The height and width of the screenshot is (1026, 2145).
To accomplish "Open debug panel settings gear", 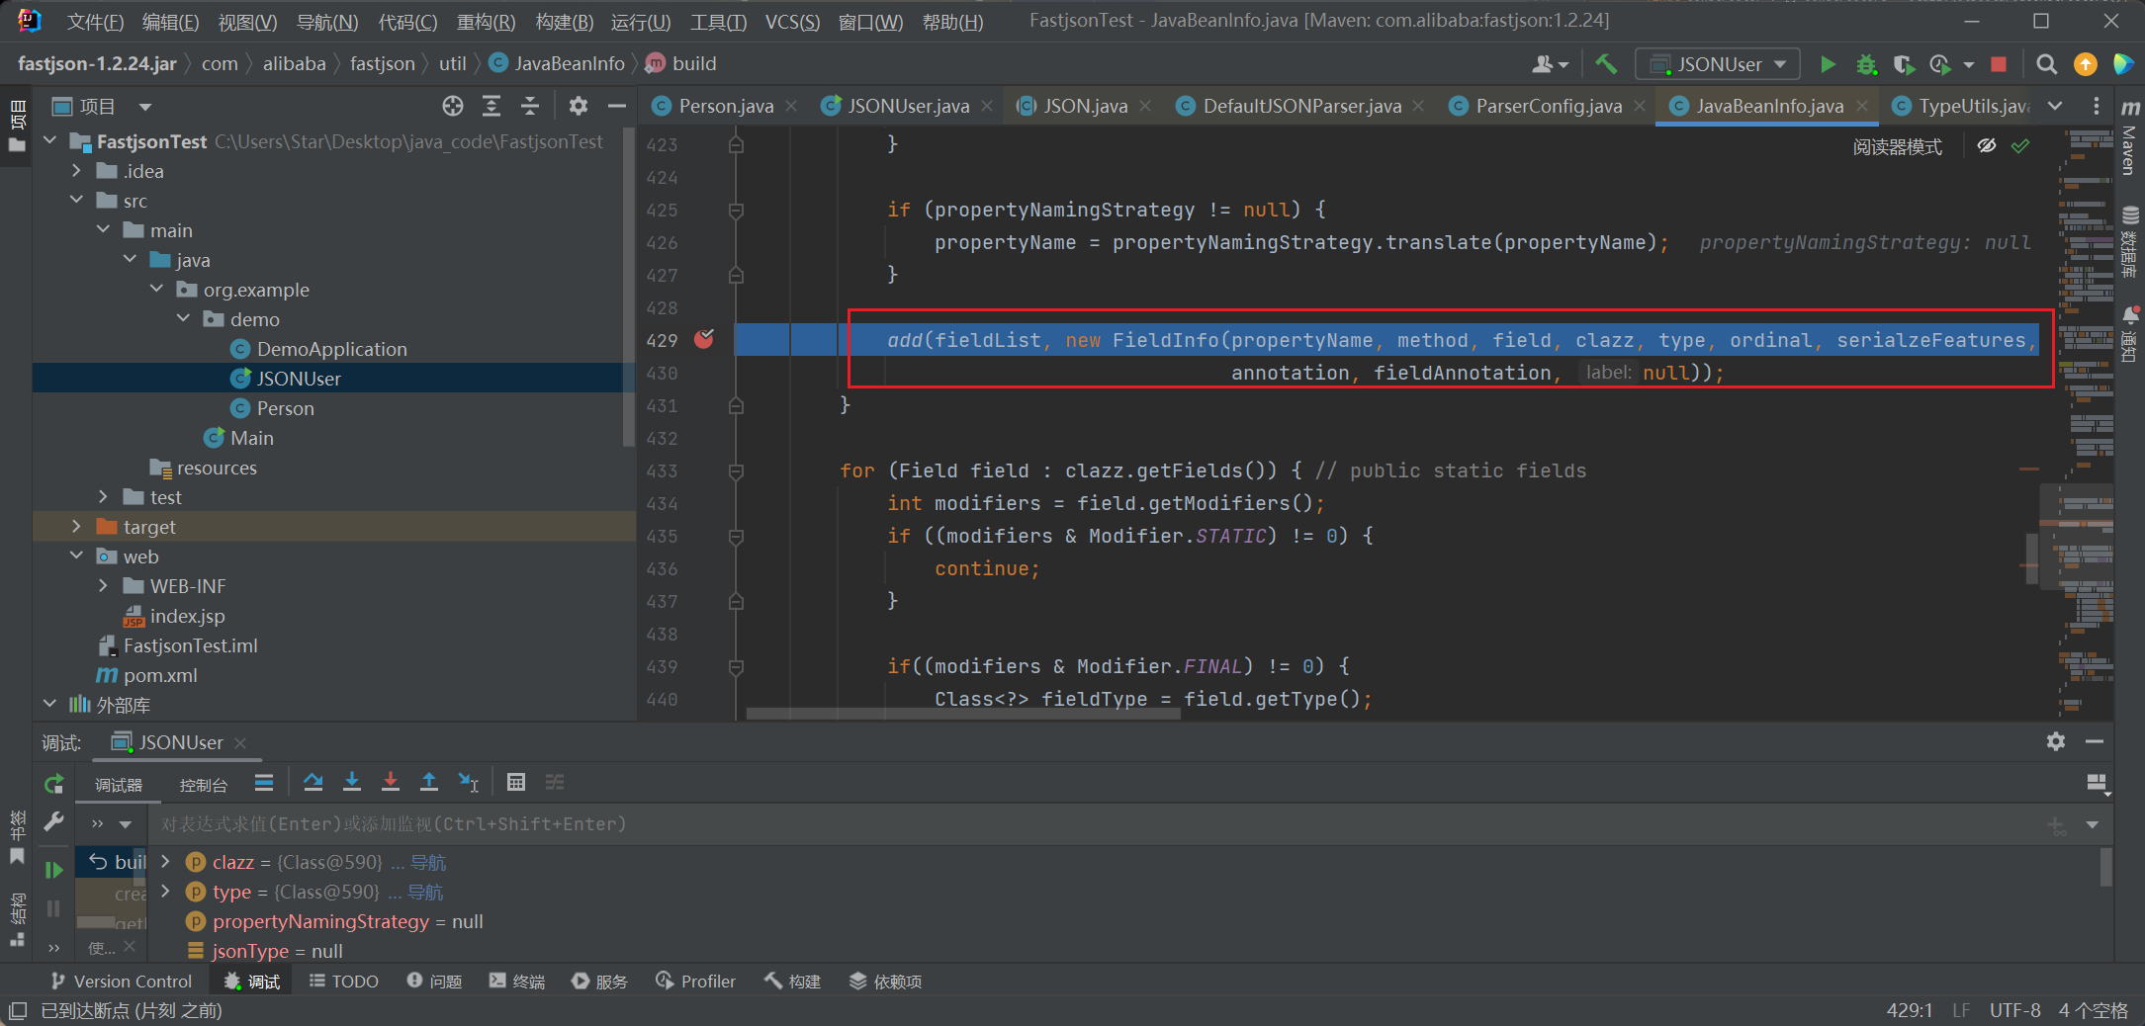I will (2056, 741).
